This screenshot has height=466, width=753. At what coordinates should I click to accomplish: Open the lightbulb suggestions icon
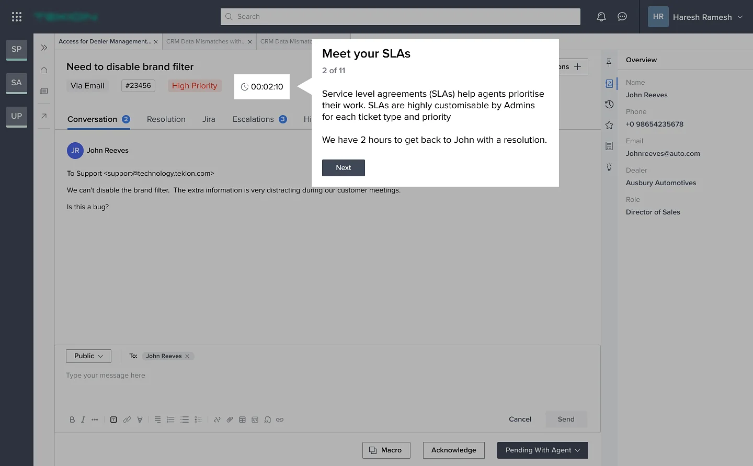pos(609,167)
